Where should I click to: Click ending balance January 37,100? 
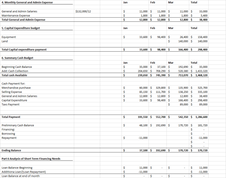pos(143,151)
